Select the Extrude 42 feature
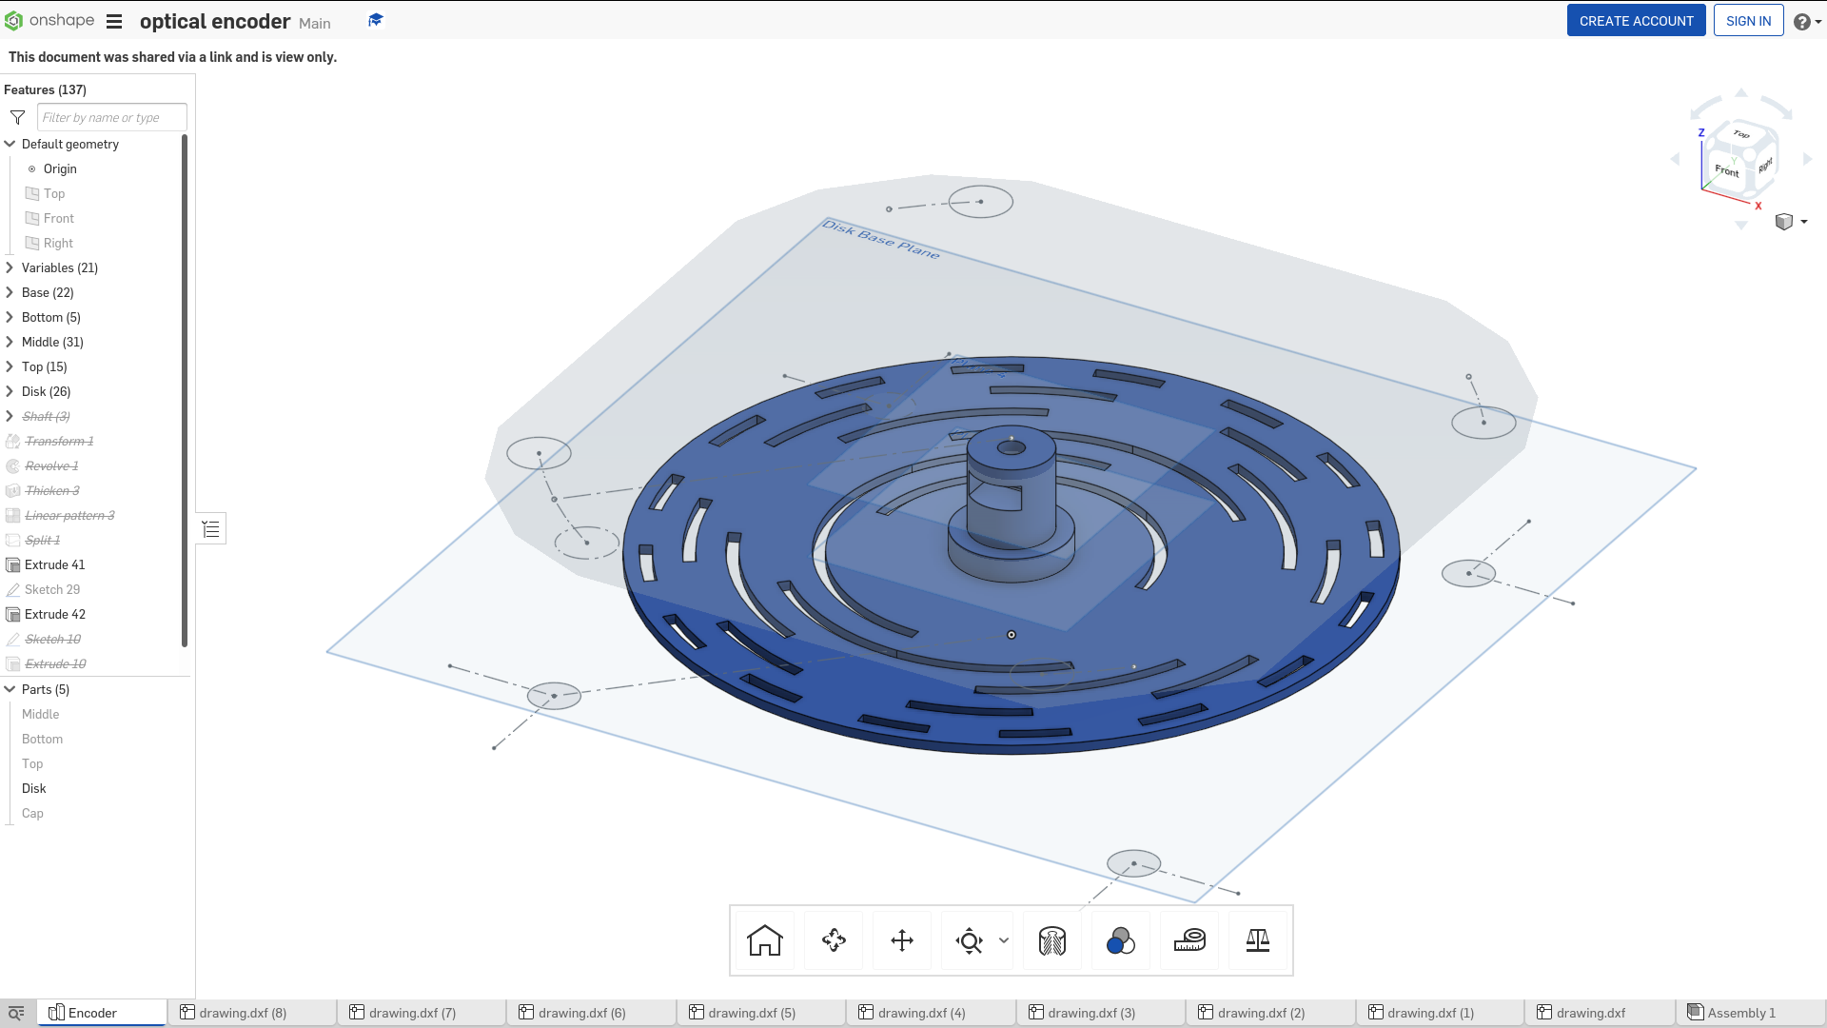1827x1028 pixels. 55,614
